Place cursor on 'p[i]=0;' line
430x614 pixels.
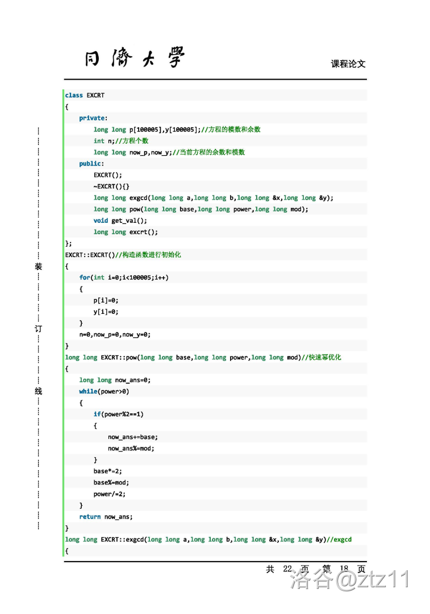pos(106,300)
